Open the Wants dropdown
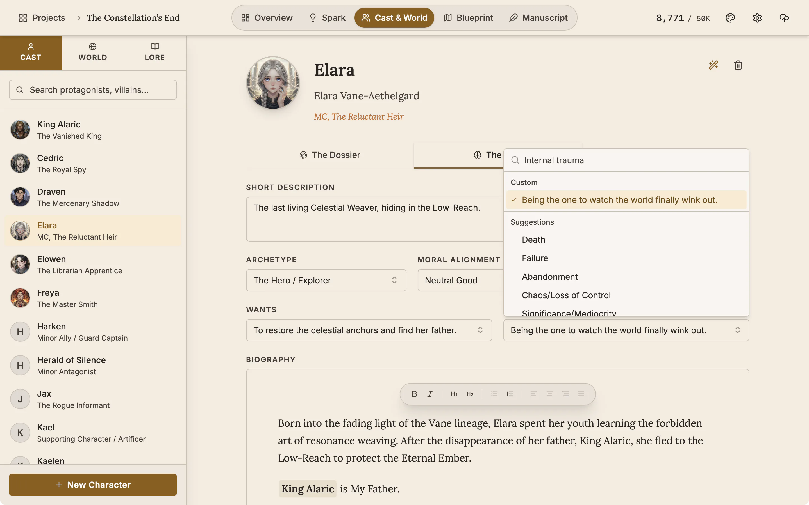 369,330
